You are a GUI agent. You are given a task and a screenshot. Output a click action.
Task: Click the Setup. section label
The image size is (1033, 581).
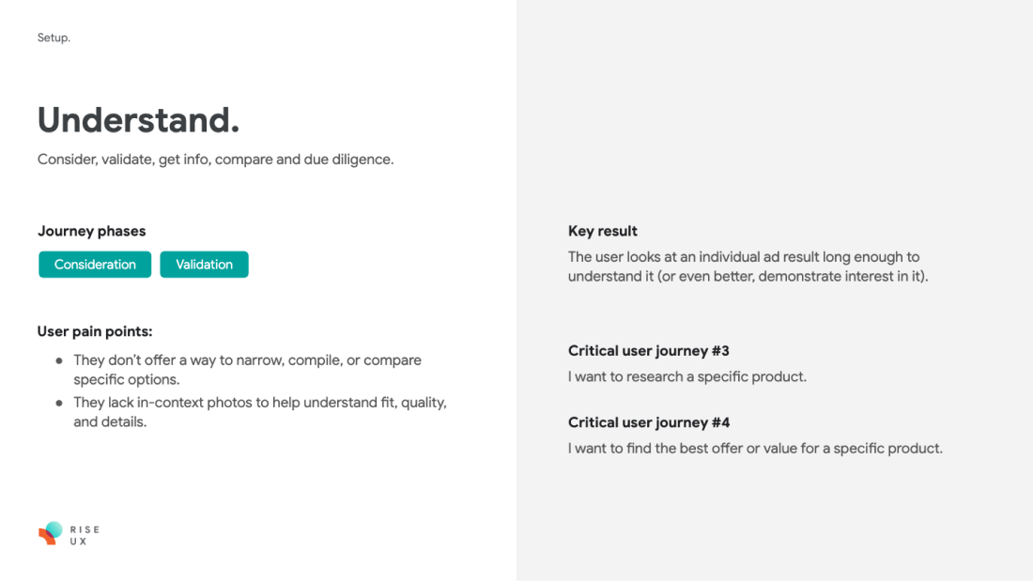tap(54, 38)
